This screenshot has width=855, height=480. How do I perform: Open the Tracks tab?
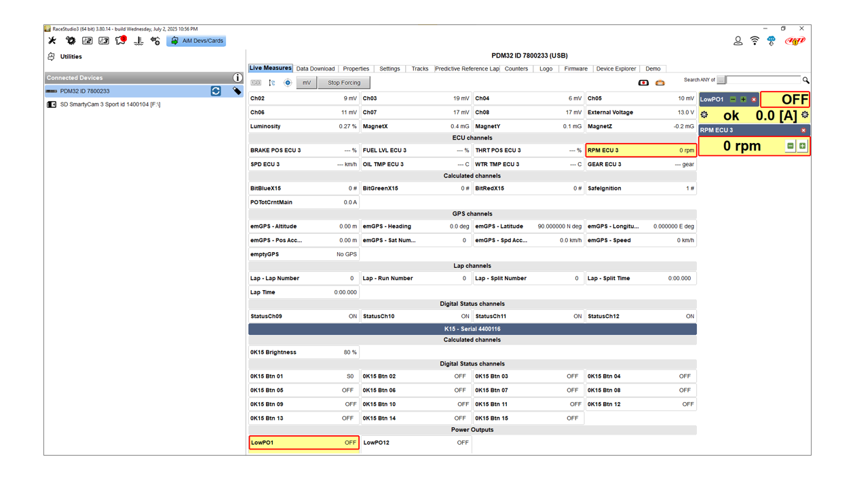pyautogui.click(x=420, y=68)
